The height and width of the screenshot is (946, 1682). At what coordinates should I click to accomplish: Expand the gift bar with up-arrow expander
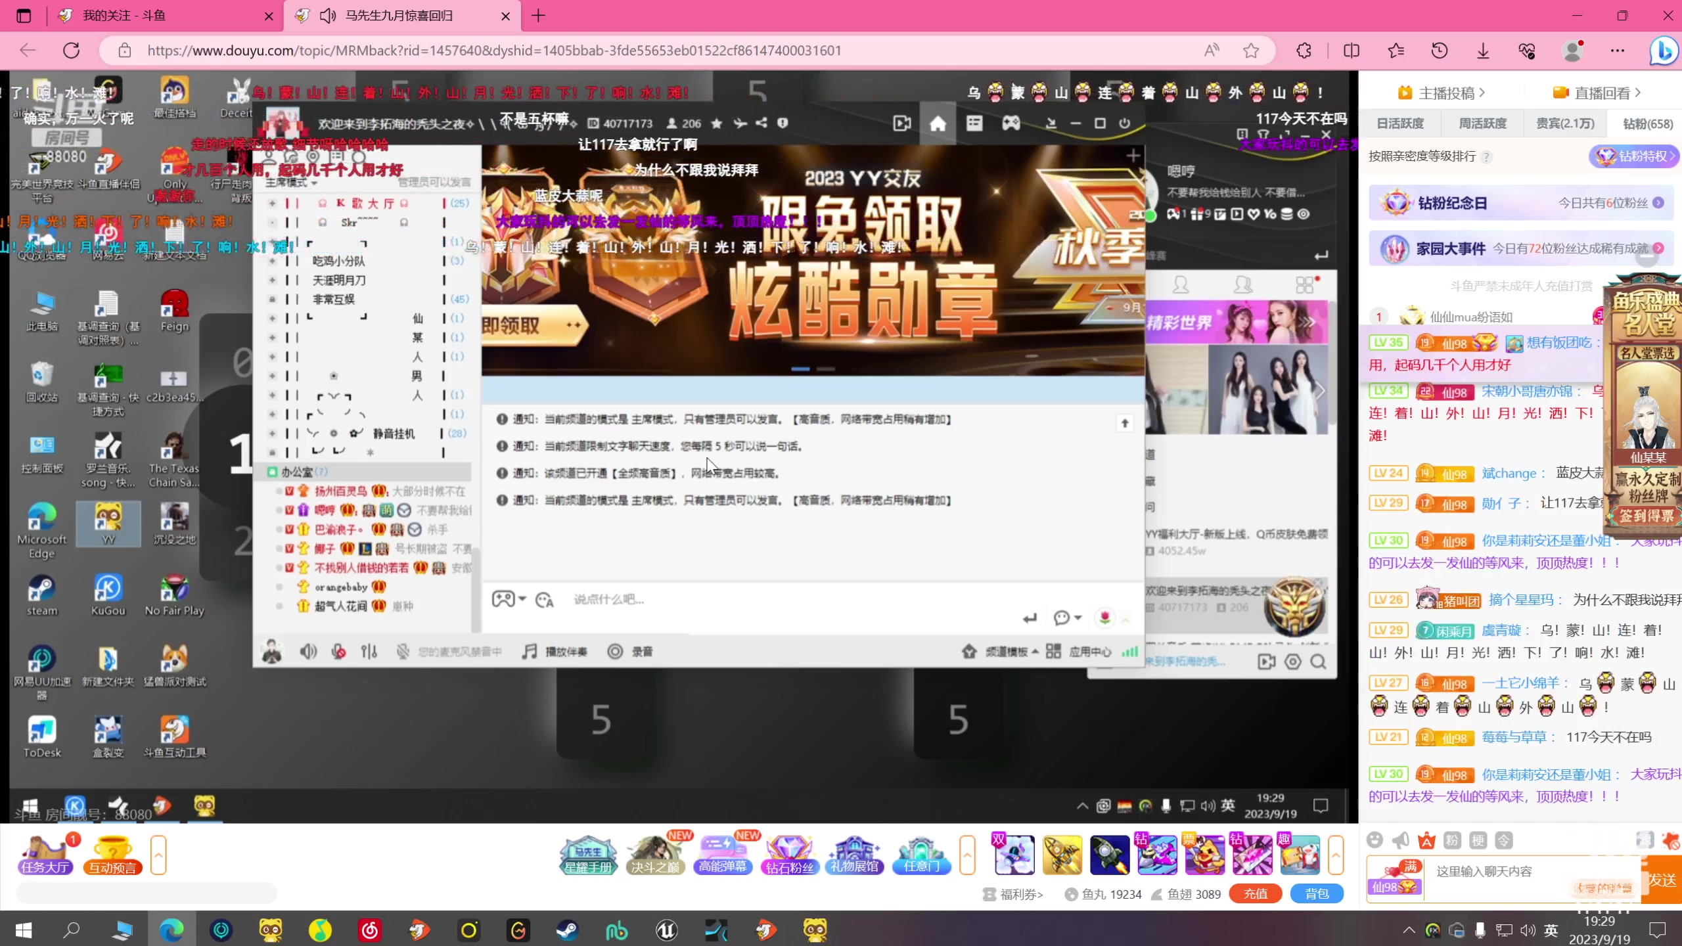1336,854
